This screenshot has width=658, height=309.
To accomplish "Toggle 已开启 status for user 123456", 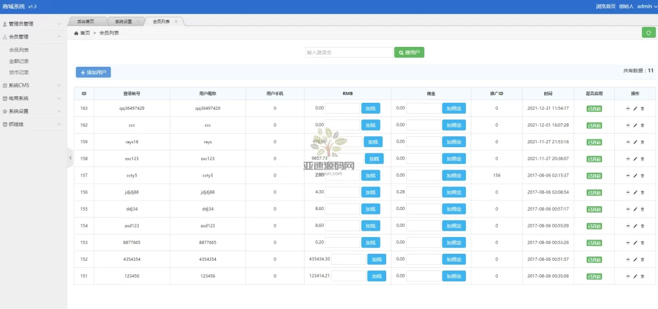I will (594, 276).
